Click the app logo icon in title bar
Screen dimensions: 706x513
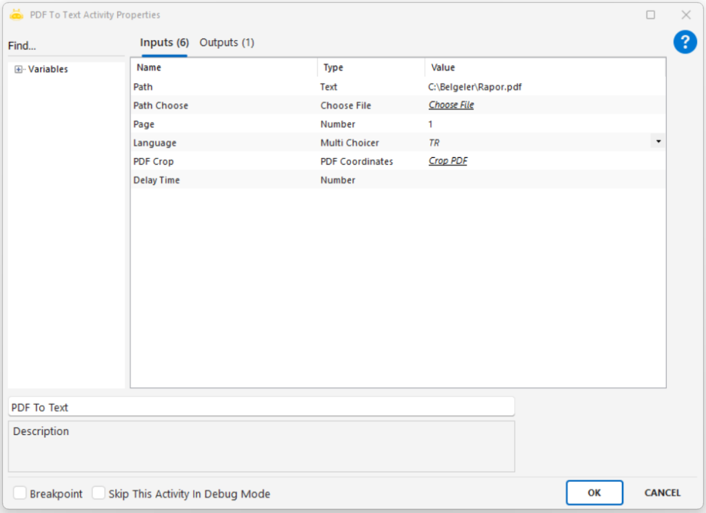(x=17, y=14)
